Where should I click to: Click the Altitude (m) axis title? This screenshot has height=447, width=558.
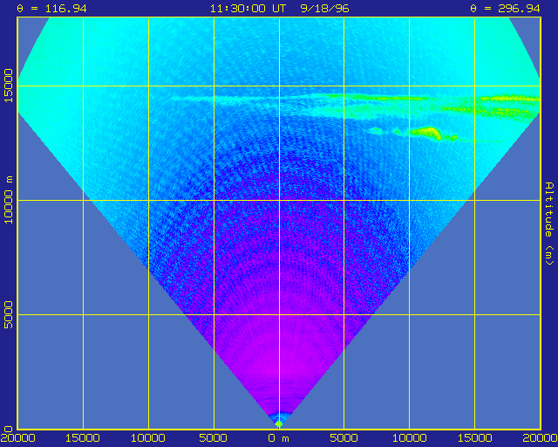click(x=549, y=223)
